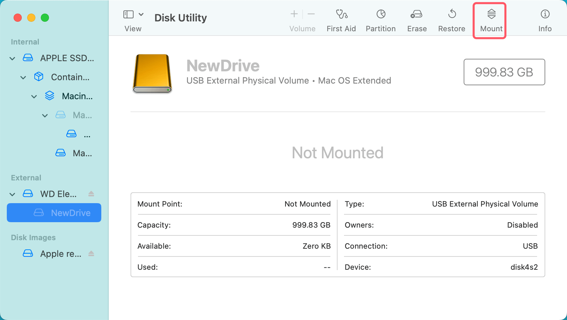Screen dimensions: 567x320
Task: Select the Container disk icon
Action: pos(38,77)
